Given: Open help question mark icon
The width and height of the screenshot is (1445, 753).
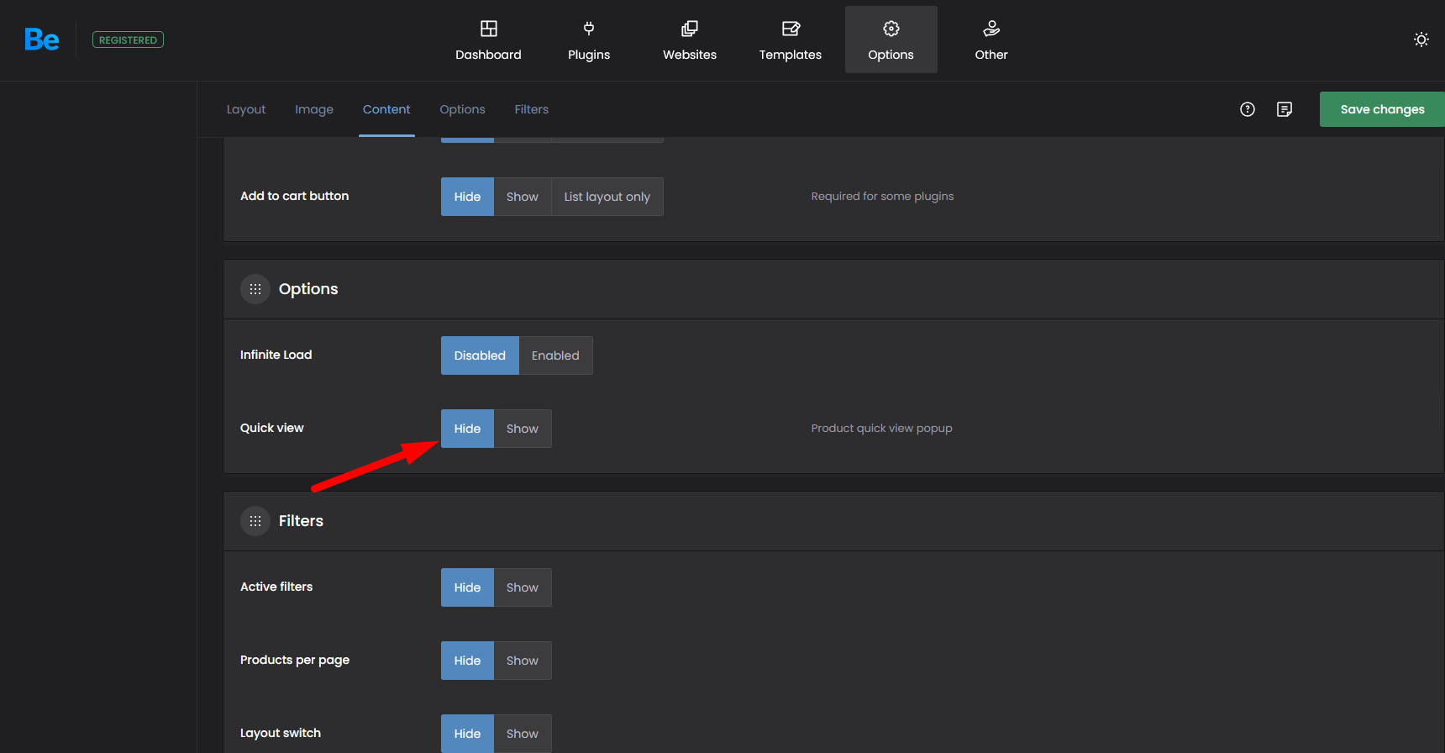Looking at the screenshot, I should tap(1248, 109).
